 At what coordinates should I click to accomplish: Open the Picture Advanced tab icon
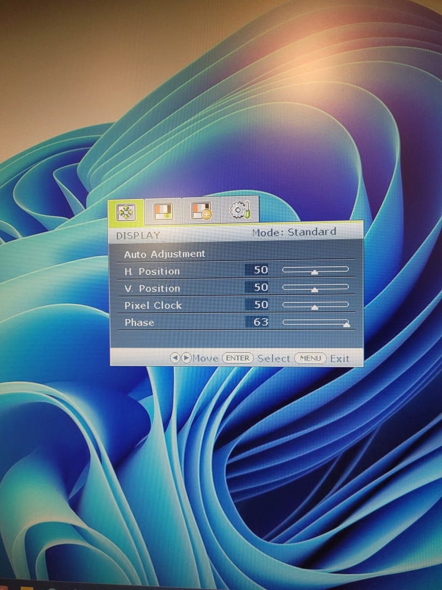201,210
